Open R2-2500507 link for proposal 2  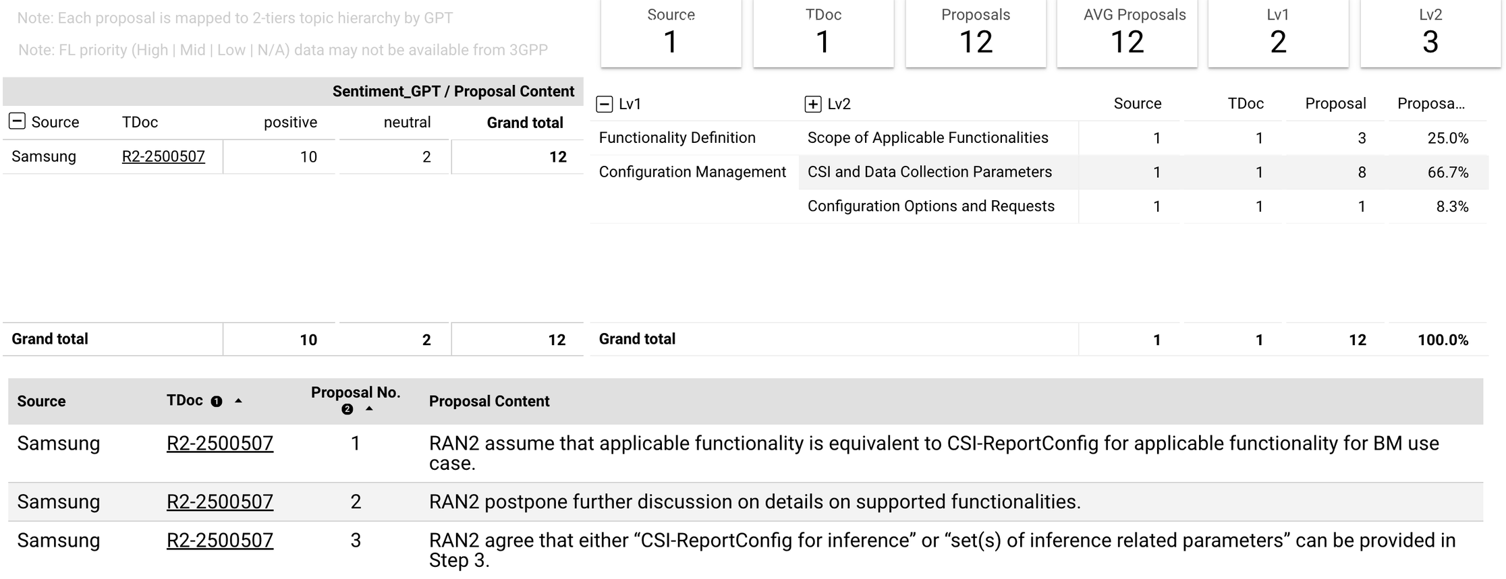pos(220,501)
